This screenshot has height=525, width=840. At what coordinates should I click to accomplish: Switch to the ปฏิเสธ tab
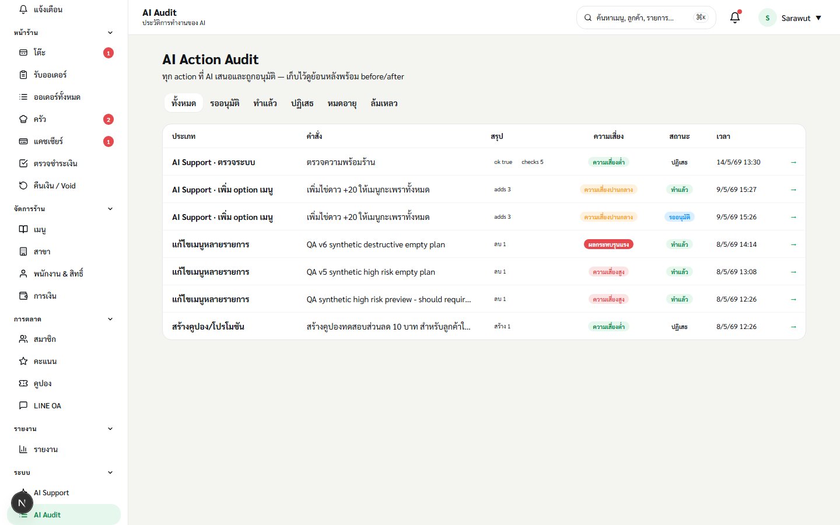click(302, 103)
